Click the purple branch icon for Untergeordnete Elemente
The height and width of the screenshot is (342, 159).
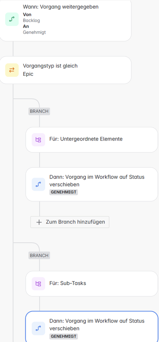click(38, 139)
